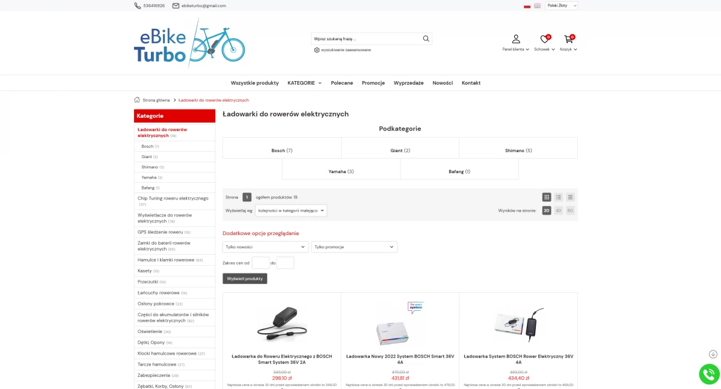721x389 pixels.
Task: Open the Tylko promocje dropdown
Action: 354,247
